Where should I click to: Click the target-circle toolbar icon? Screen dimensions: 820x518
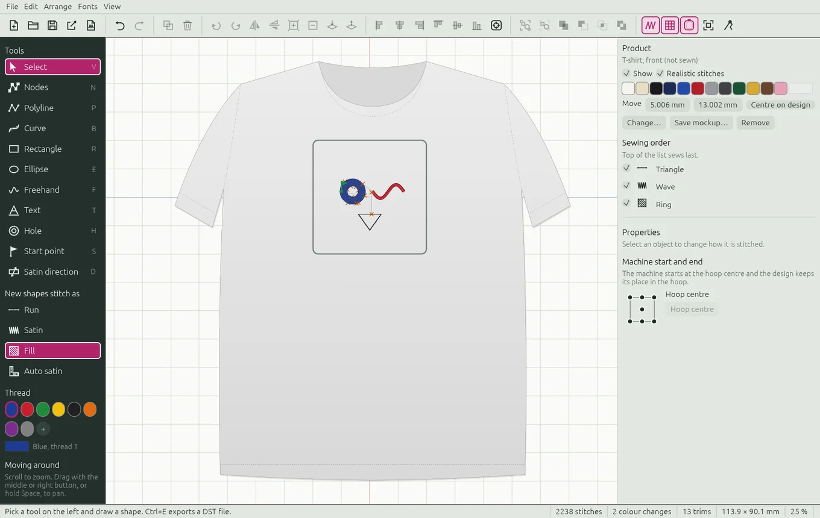[496, 25]
